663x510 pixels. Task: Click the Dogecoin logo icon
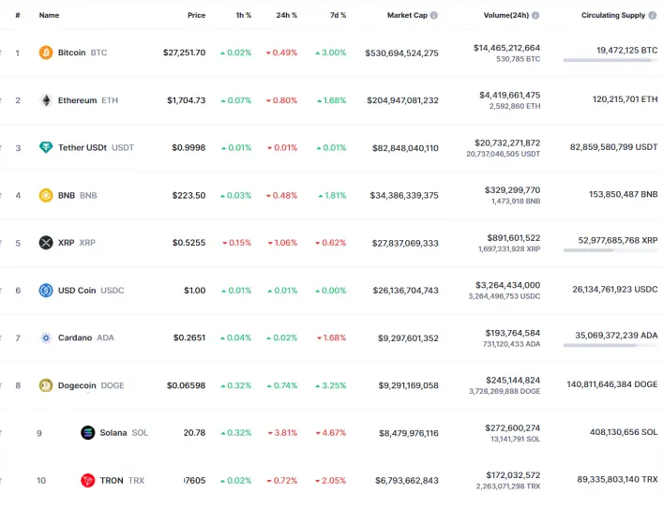46,385
